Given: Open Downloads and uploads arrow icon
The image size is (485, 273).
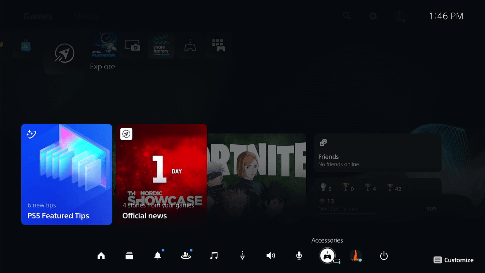Looking at the screenshot, I should click(x=242, y=256).
